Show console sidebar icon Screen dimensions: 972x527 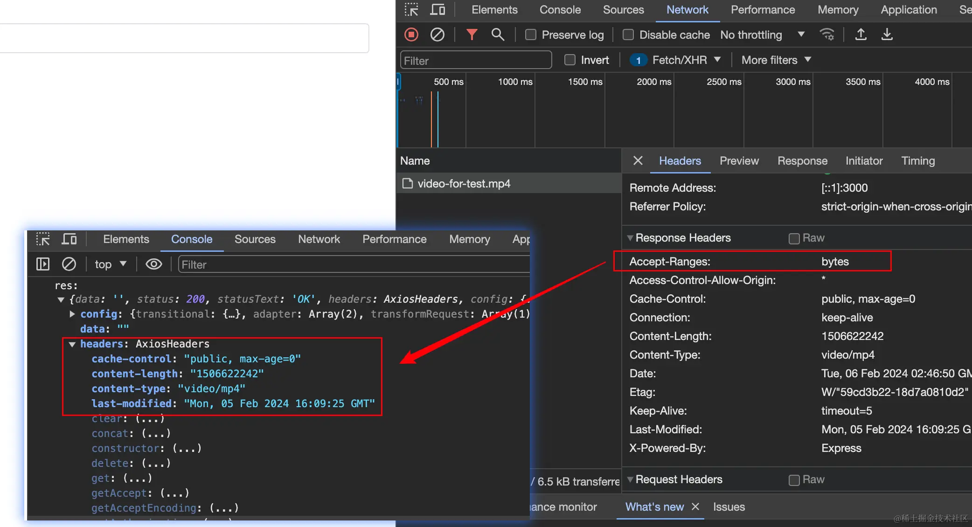pos(43,264)
